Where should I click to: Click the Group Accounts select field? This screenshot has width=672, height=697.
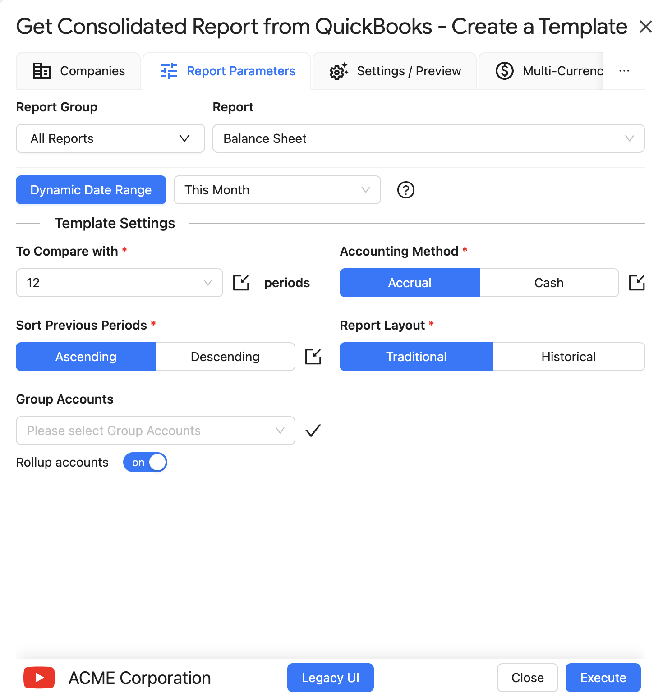click(x=156, y=431)
